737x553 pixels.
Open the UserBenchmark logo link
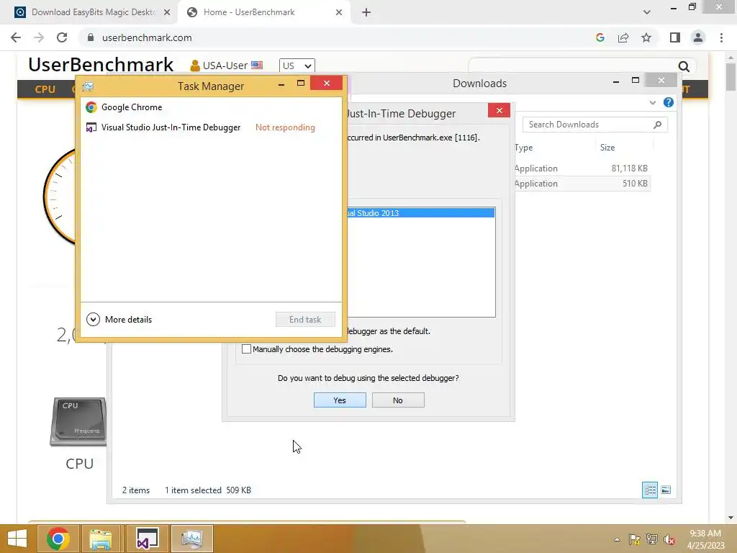(101, 65)
